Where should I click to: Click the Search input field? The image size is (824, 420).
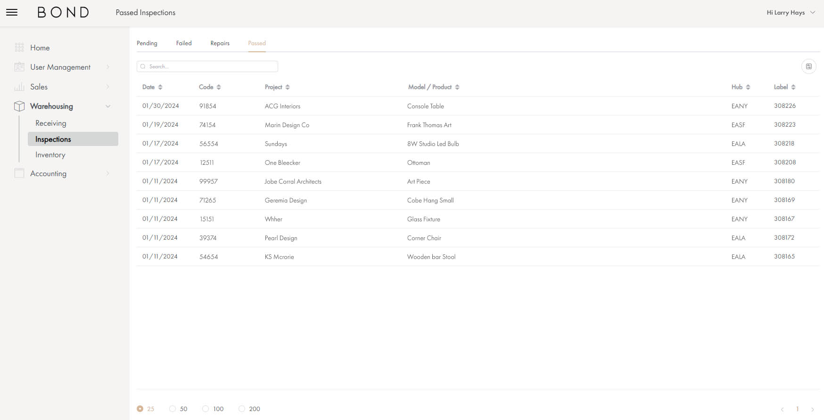(207, 66)
